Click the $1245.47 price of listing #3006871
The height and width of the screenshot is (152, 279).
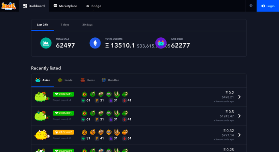(227, 116)
